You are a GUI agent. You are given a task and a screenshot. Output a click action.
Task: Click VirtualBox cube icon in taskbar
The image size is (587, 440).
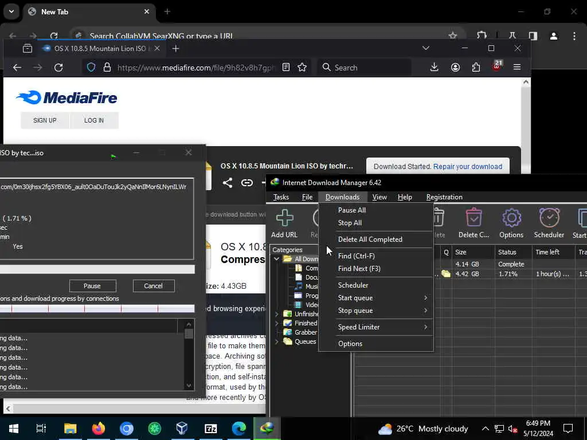(x=182, y=429)
